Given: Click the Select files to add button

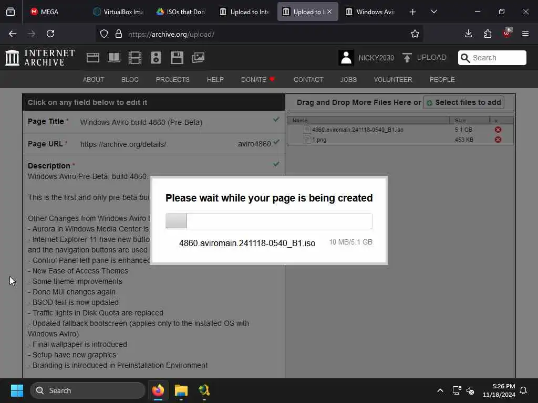Looking at the screenshot, I should click(464, 102).
